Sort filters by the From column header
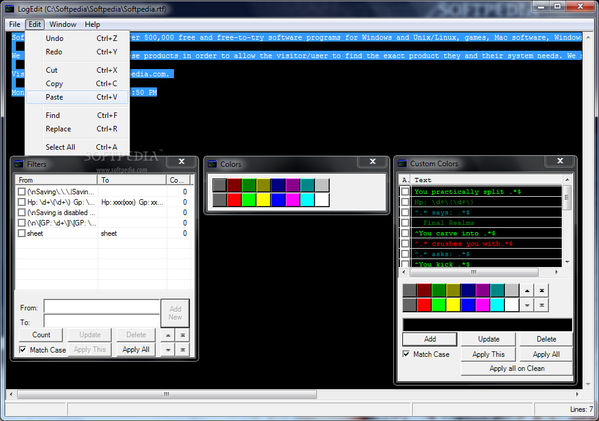The width and height of the screenshot is (599, 421). [56, 180]
